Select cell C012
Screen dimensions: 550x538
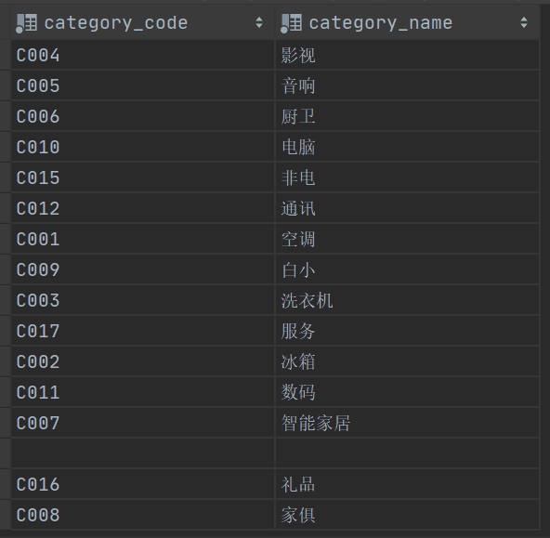pyautogui.click(x=142, y=208)
